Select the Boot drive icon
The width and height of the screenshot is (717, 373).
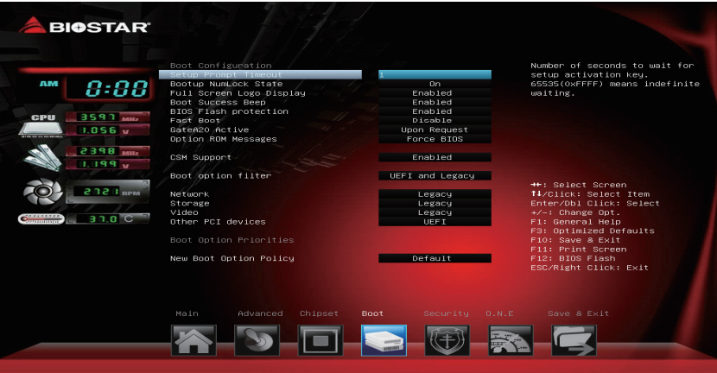(384, 340)
